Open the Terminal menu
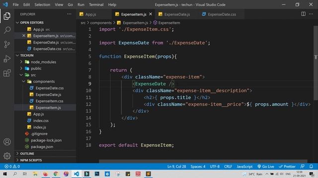Image resolution: width=318 pixels, height=178 pixels. click(x=96, y=4)
